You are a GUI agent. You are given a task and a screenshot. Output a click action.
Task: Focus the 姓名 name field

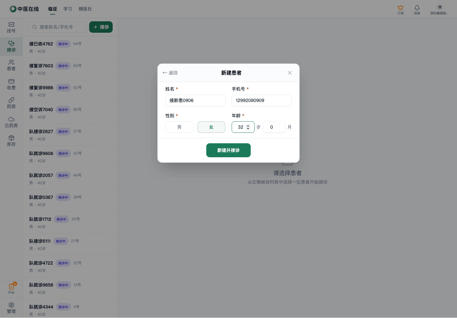click(195, 100)
